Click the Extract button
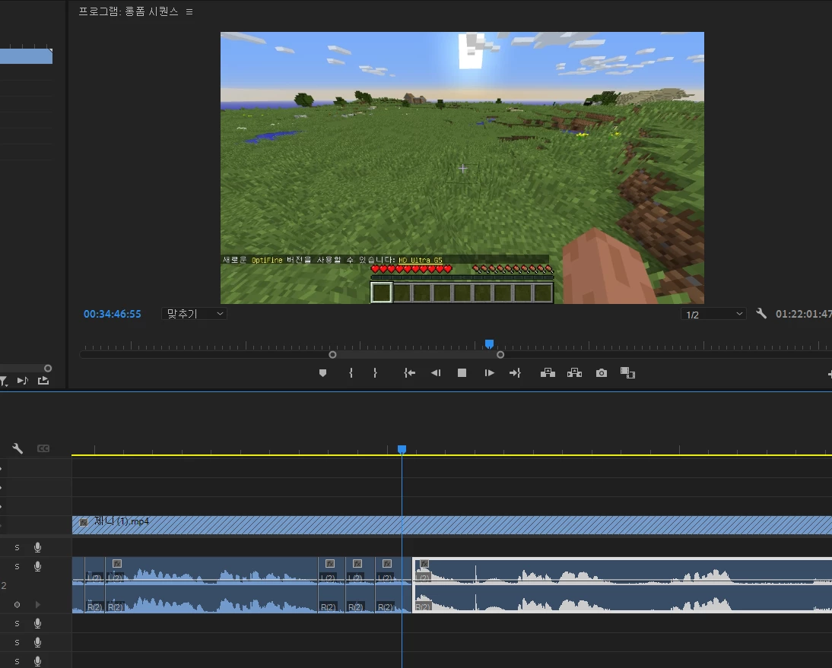The width and height of the screenshot is (832, 668). coord(574,373)
